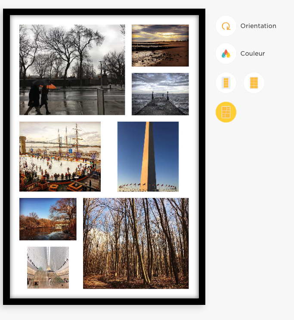Select the narrow four-photo column layout

(226, 83)
